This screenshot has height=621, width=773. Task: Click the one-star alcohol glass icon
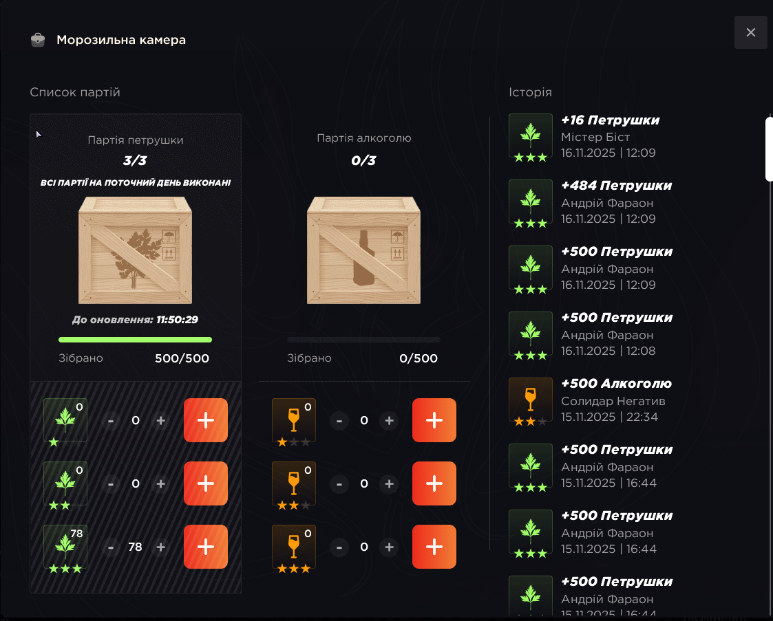(294, 420)
